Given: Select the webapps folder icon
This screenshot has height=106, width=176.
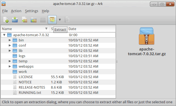Looking at the screenshot, I should pyautogui.click(x=15, y=66).
